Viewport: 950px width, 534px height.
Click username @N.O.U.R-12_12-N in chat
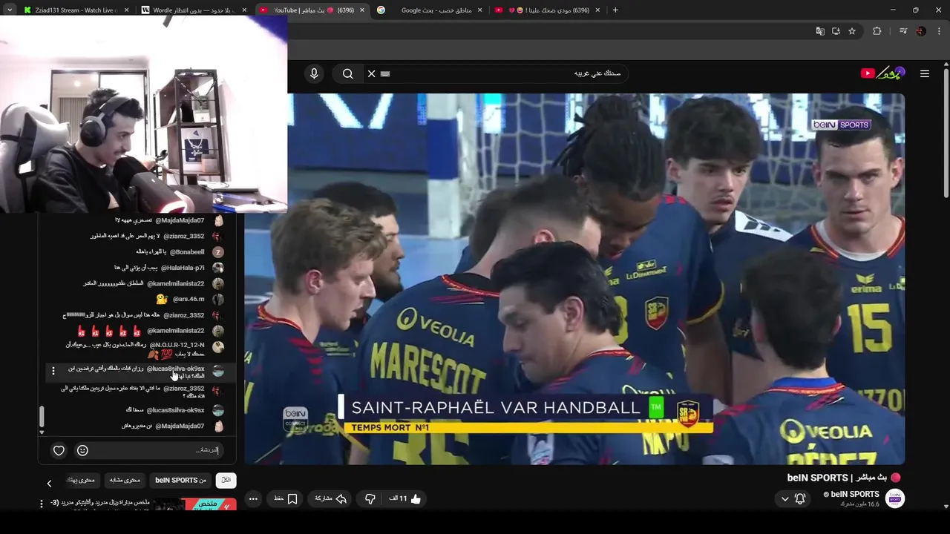[x=177, y=346]
